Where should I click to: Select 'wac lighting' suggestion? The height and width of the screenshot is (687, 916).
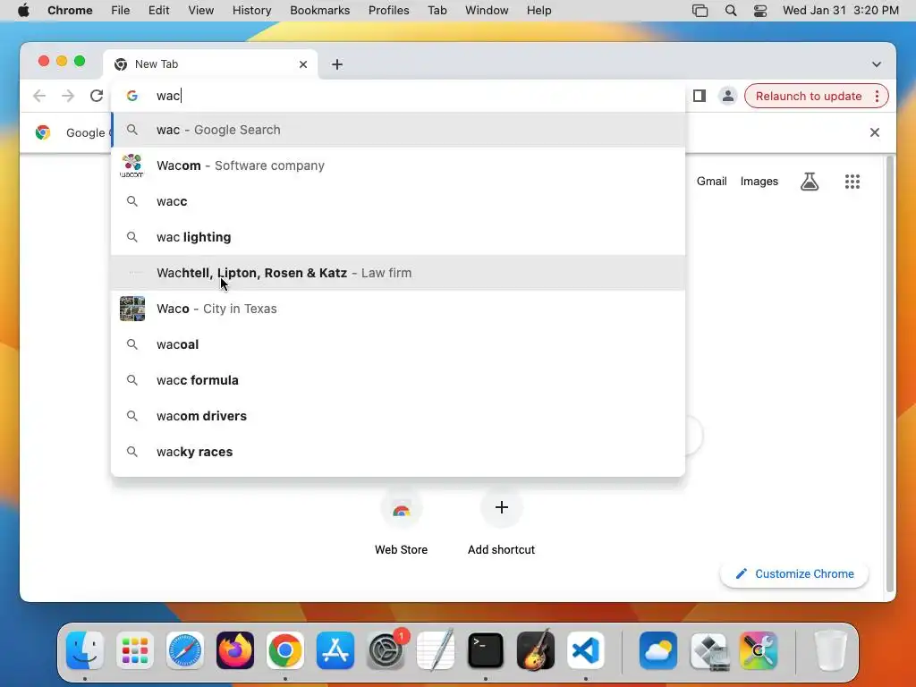click(398, 237)
